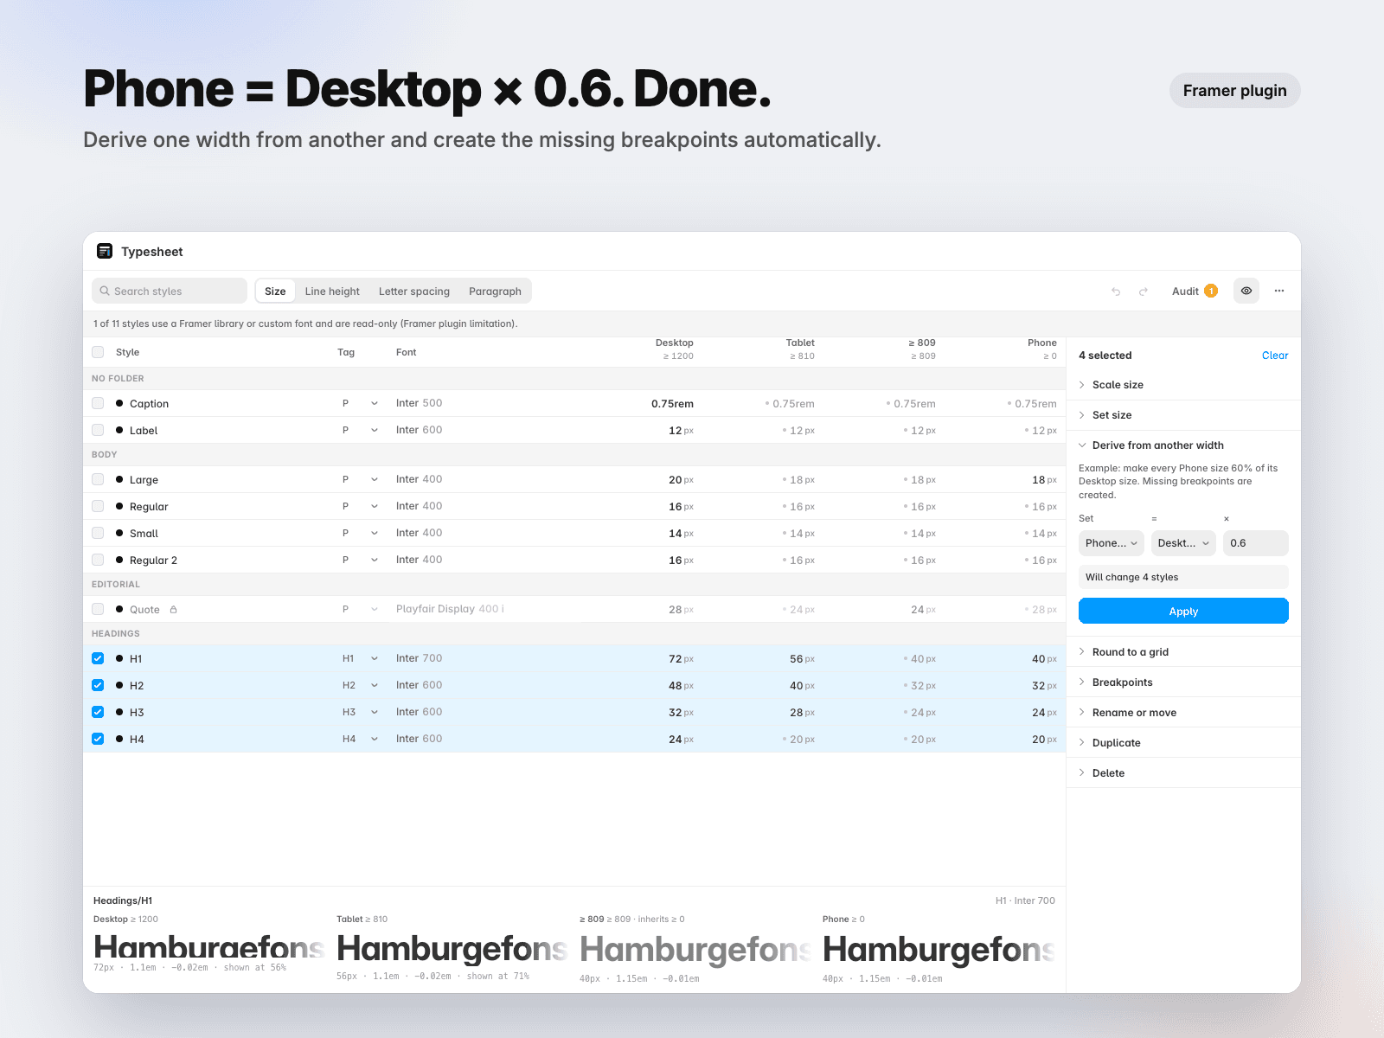Click the lock icon beside Quote
The image size is (1384, 1038).
point(173,609)
